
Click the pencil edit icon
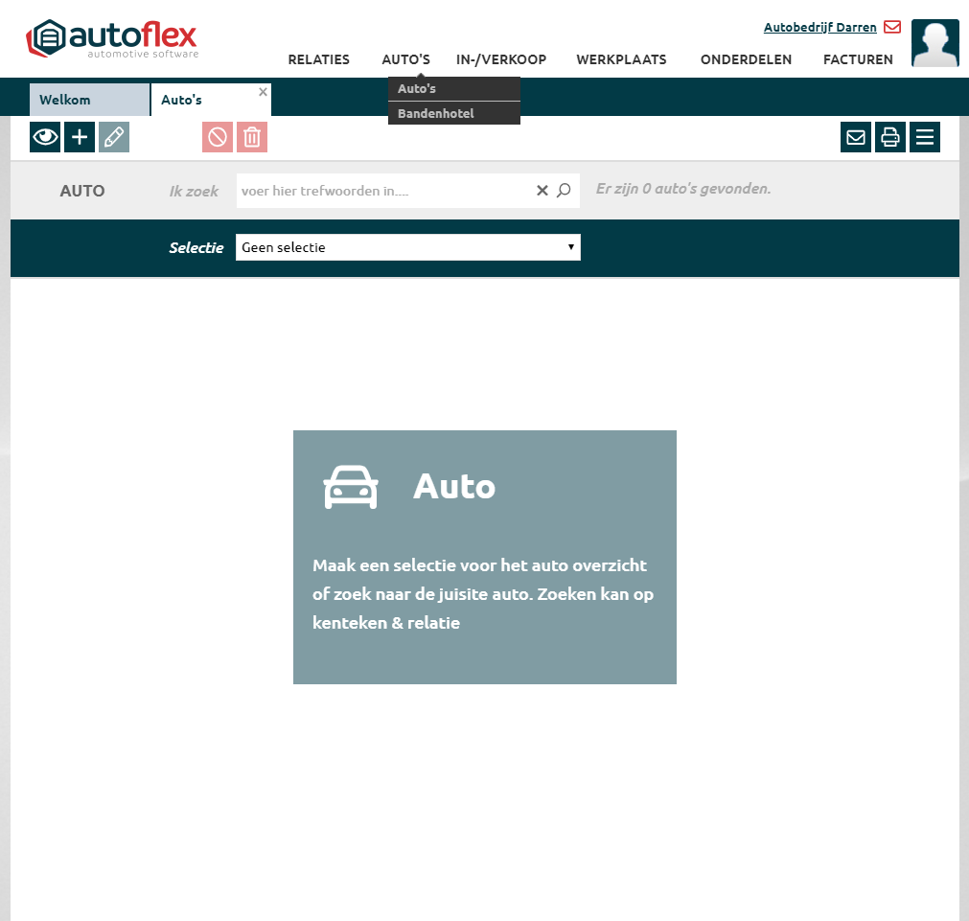[x=114, y=137]
